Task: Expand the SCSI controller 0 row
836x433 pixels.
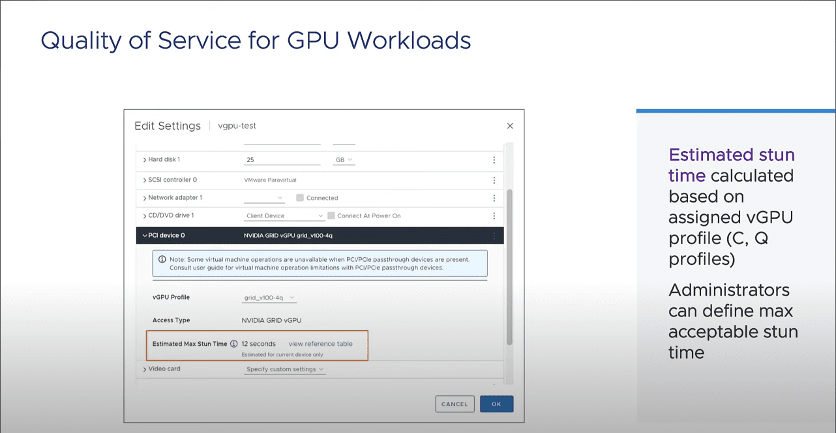Action: (x=145, y=180)
